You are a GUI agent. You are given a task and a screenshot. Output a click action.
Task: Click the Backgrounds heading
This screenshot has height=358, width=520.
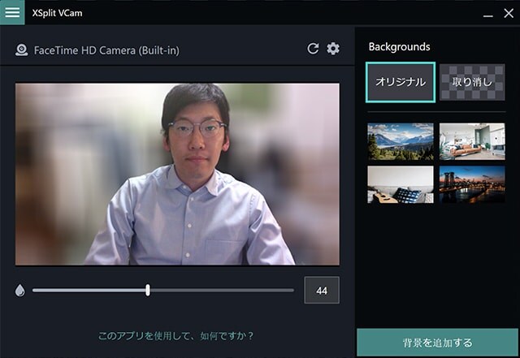(x=399, y=47)
